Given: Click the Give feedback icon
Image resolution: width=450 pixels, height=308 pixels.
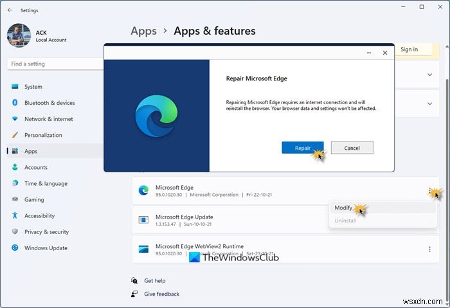Looking at the screenshot, I should tap(134, 294).
